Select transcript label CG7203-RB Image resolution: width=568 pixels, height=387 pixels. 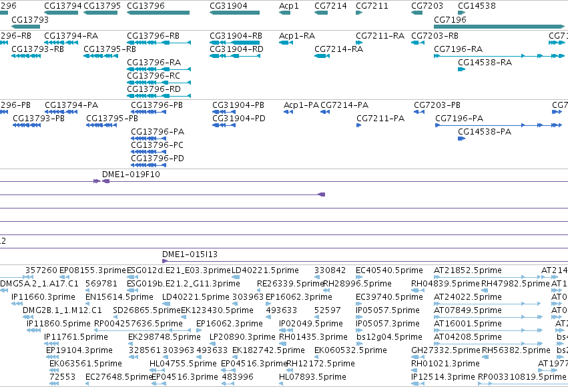435,36
